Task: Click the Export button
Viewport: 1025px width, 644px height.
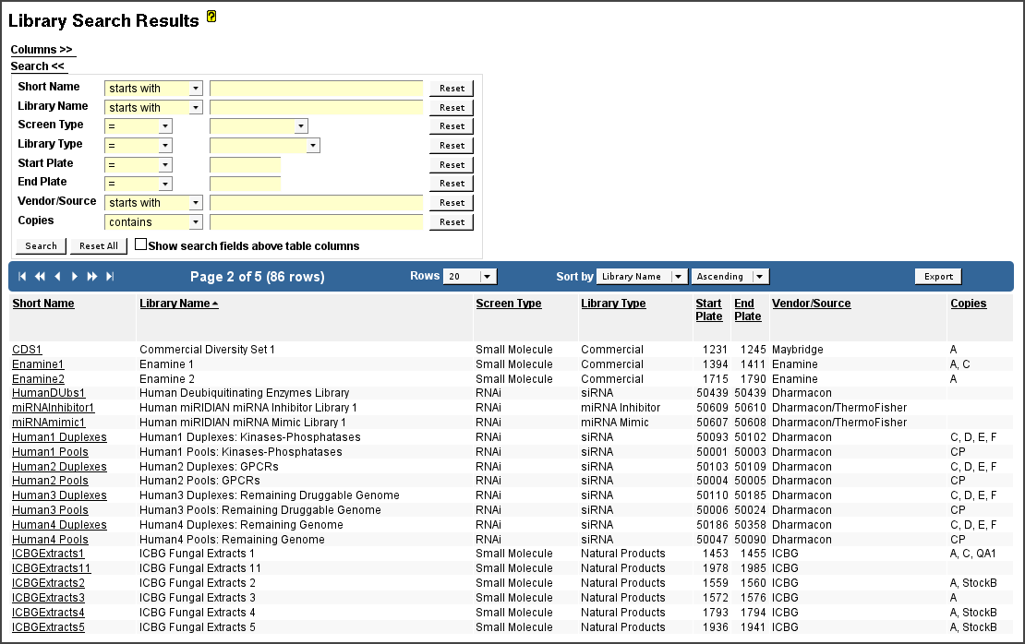Action: (x=938, y=276)
